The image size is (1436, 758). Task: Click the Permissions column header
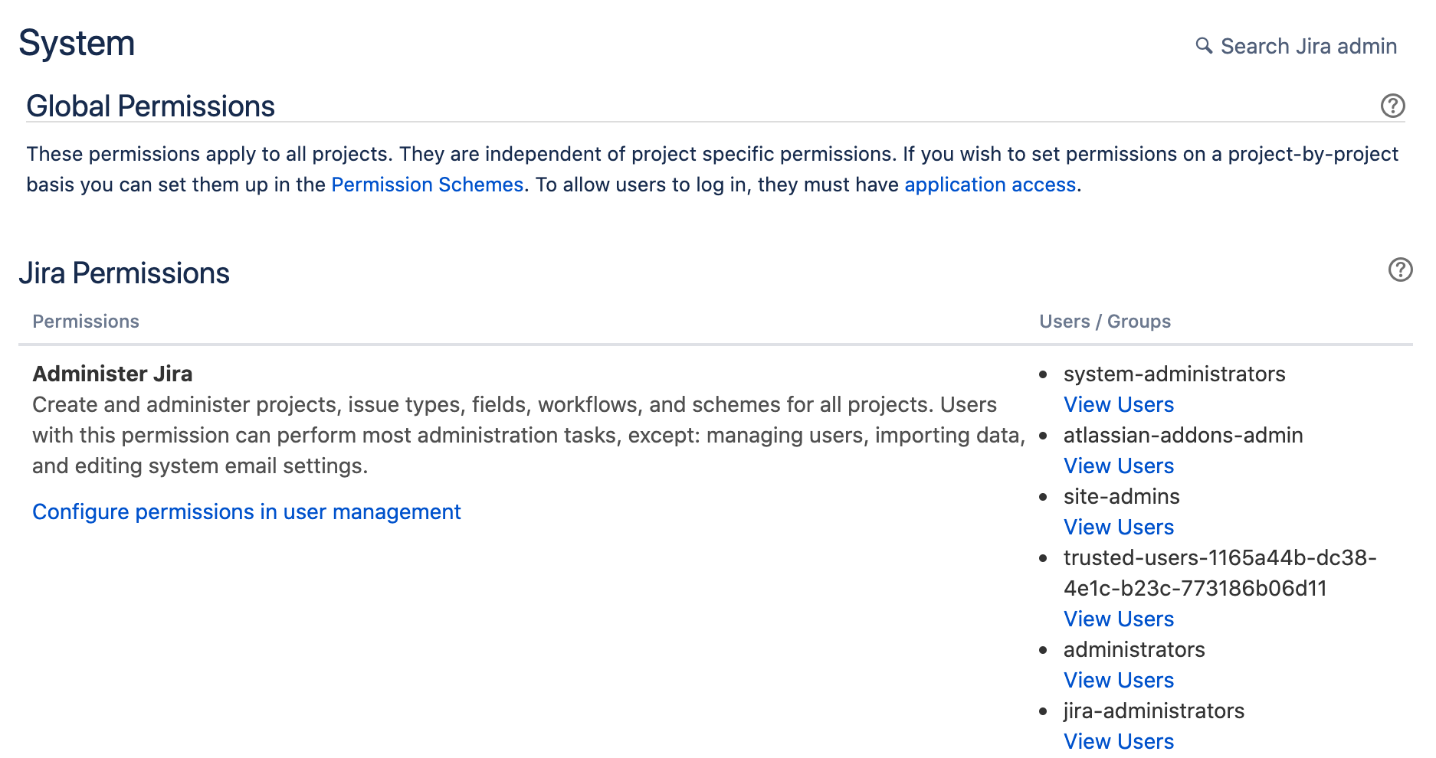click(x=86, y=322)
